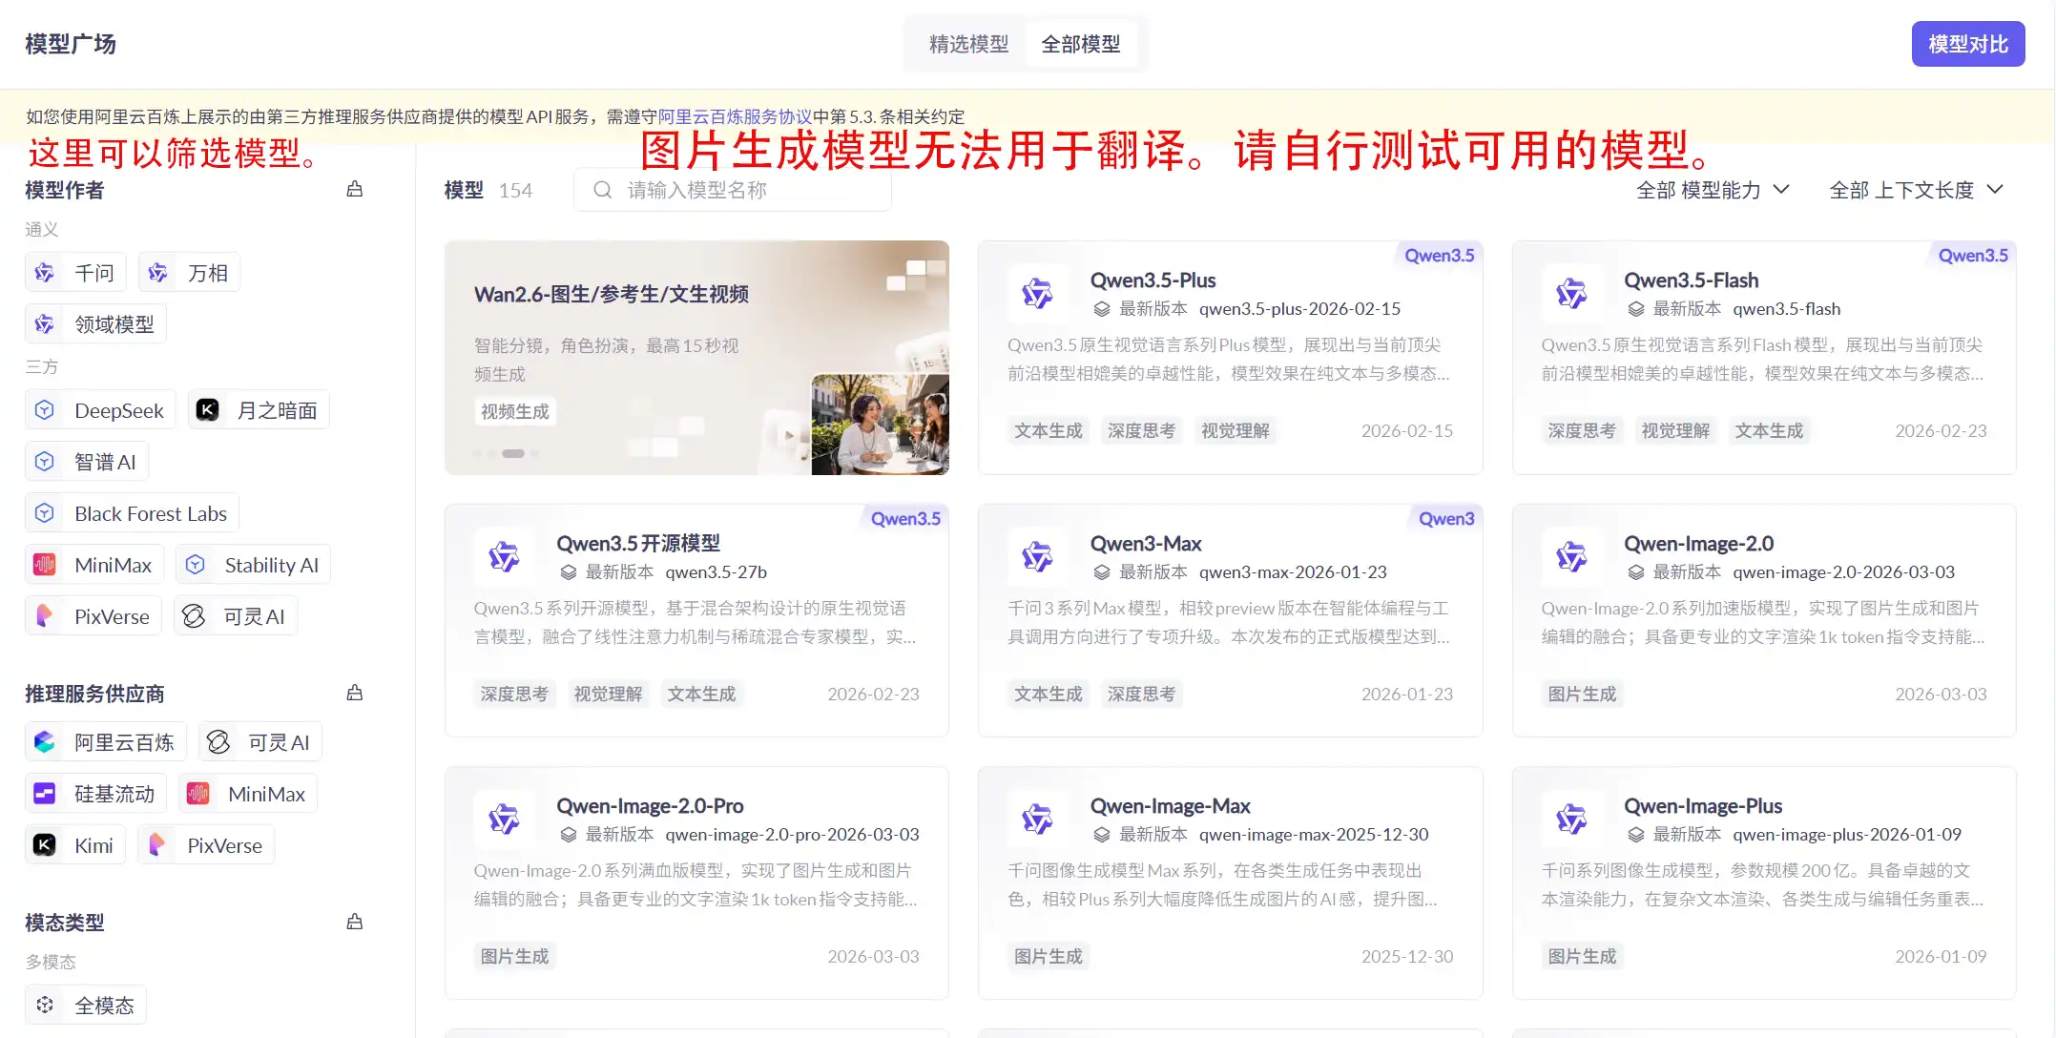The image size is (2056, 1038).
Task: Click the Qwen logo on the Qwen3.5-Plus card
Action: [x=1037, y=293]
